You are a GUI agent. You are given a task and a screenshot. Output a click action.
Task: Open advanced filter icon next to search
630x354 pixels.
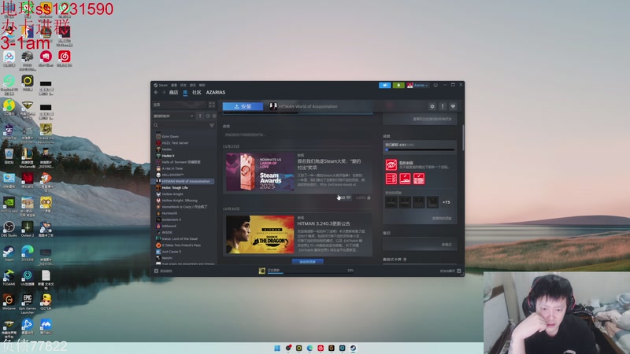click(212, 126)
